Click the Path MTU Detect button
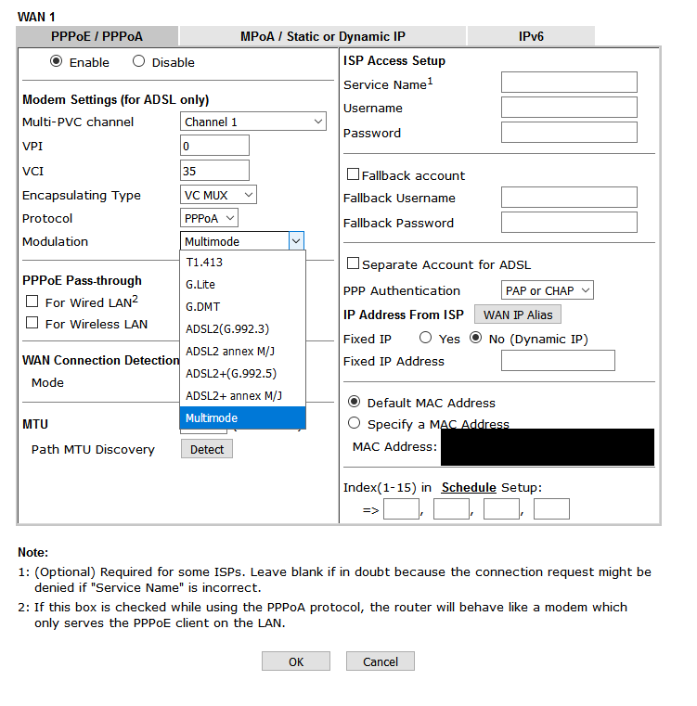The height and width of the screenshot is (706, 697). pos(207,449)
